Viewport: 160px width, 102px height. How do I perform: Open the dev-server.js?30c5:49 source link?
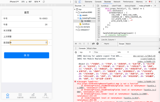pos(144,56)
